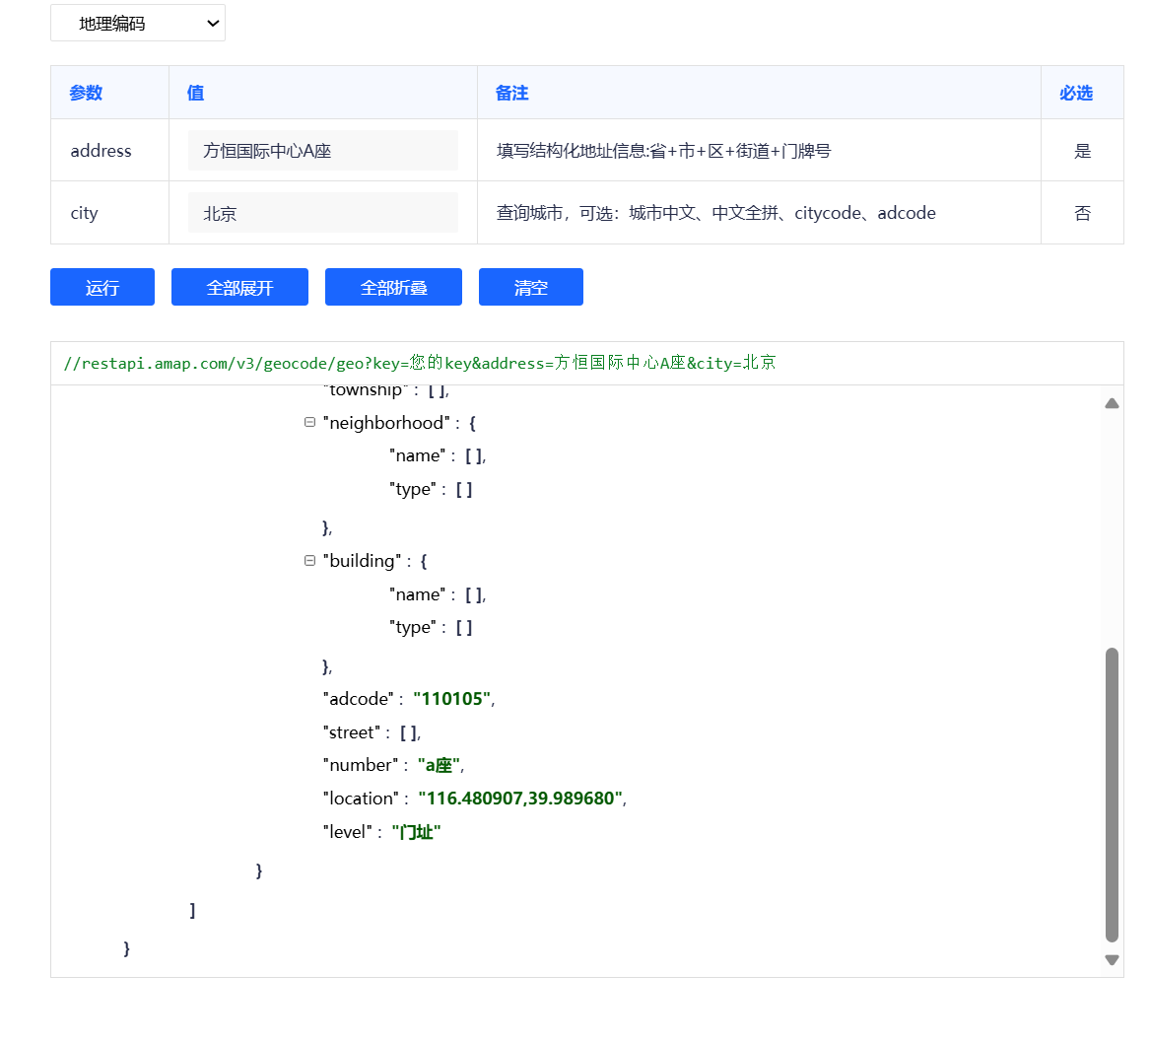
Task: Click the address value input field
Action: [322, 151]
